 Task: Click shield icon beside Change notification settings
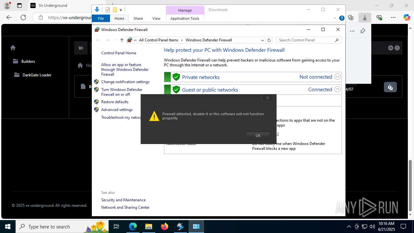pyautogui.click(x=96, y=82)
